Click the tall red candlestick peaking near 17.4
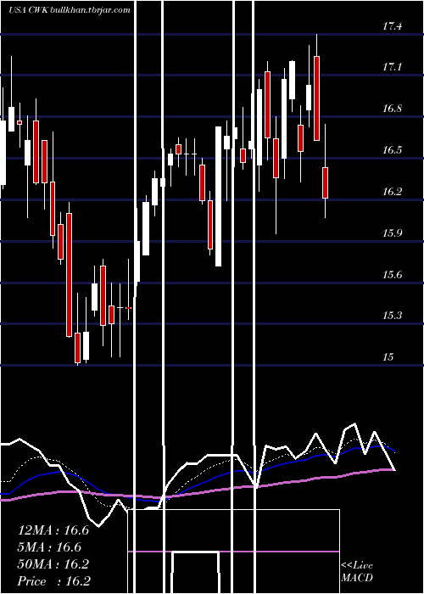The height and width of the screenshot is (594, 424). tap(316, 98)
